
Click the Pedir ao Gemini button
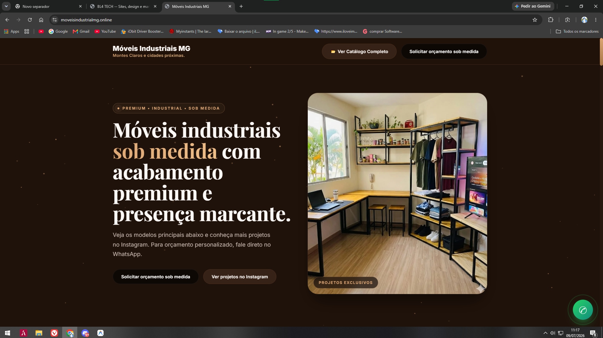pyautogui.click(x=533, y=6)
